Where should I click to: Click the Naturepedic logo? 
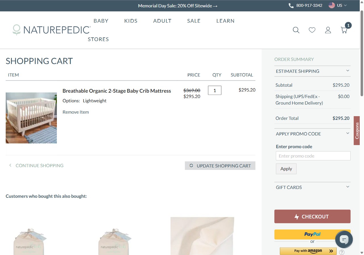(x=52, y=30)
